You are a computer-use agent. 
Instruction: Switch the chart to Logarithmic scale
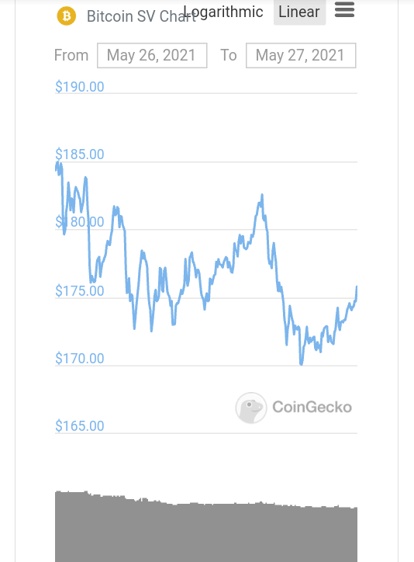pos(223,12)
